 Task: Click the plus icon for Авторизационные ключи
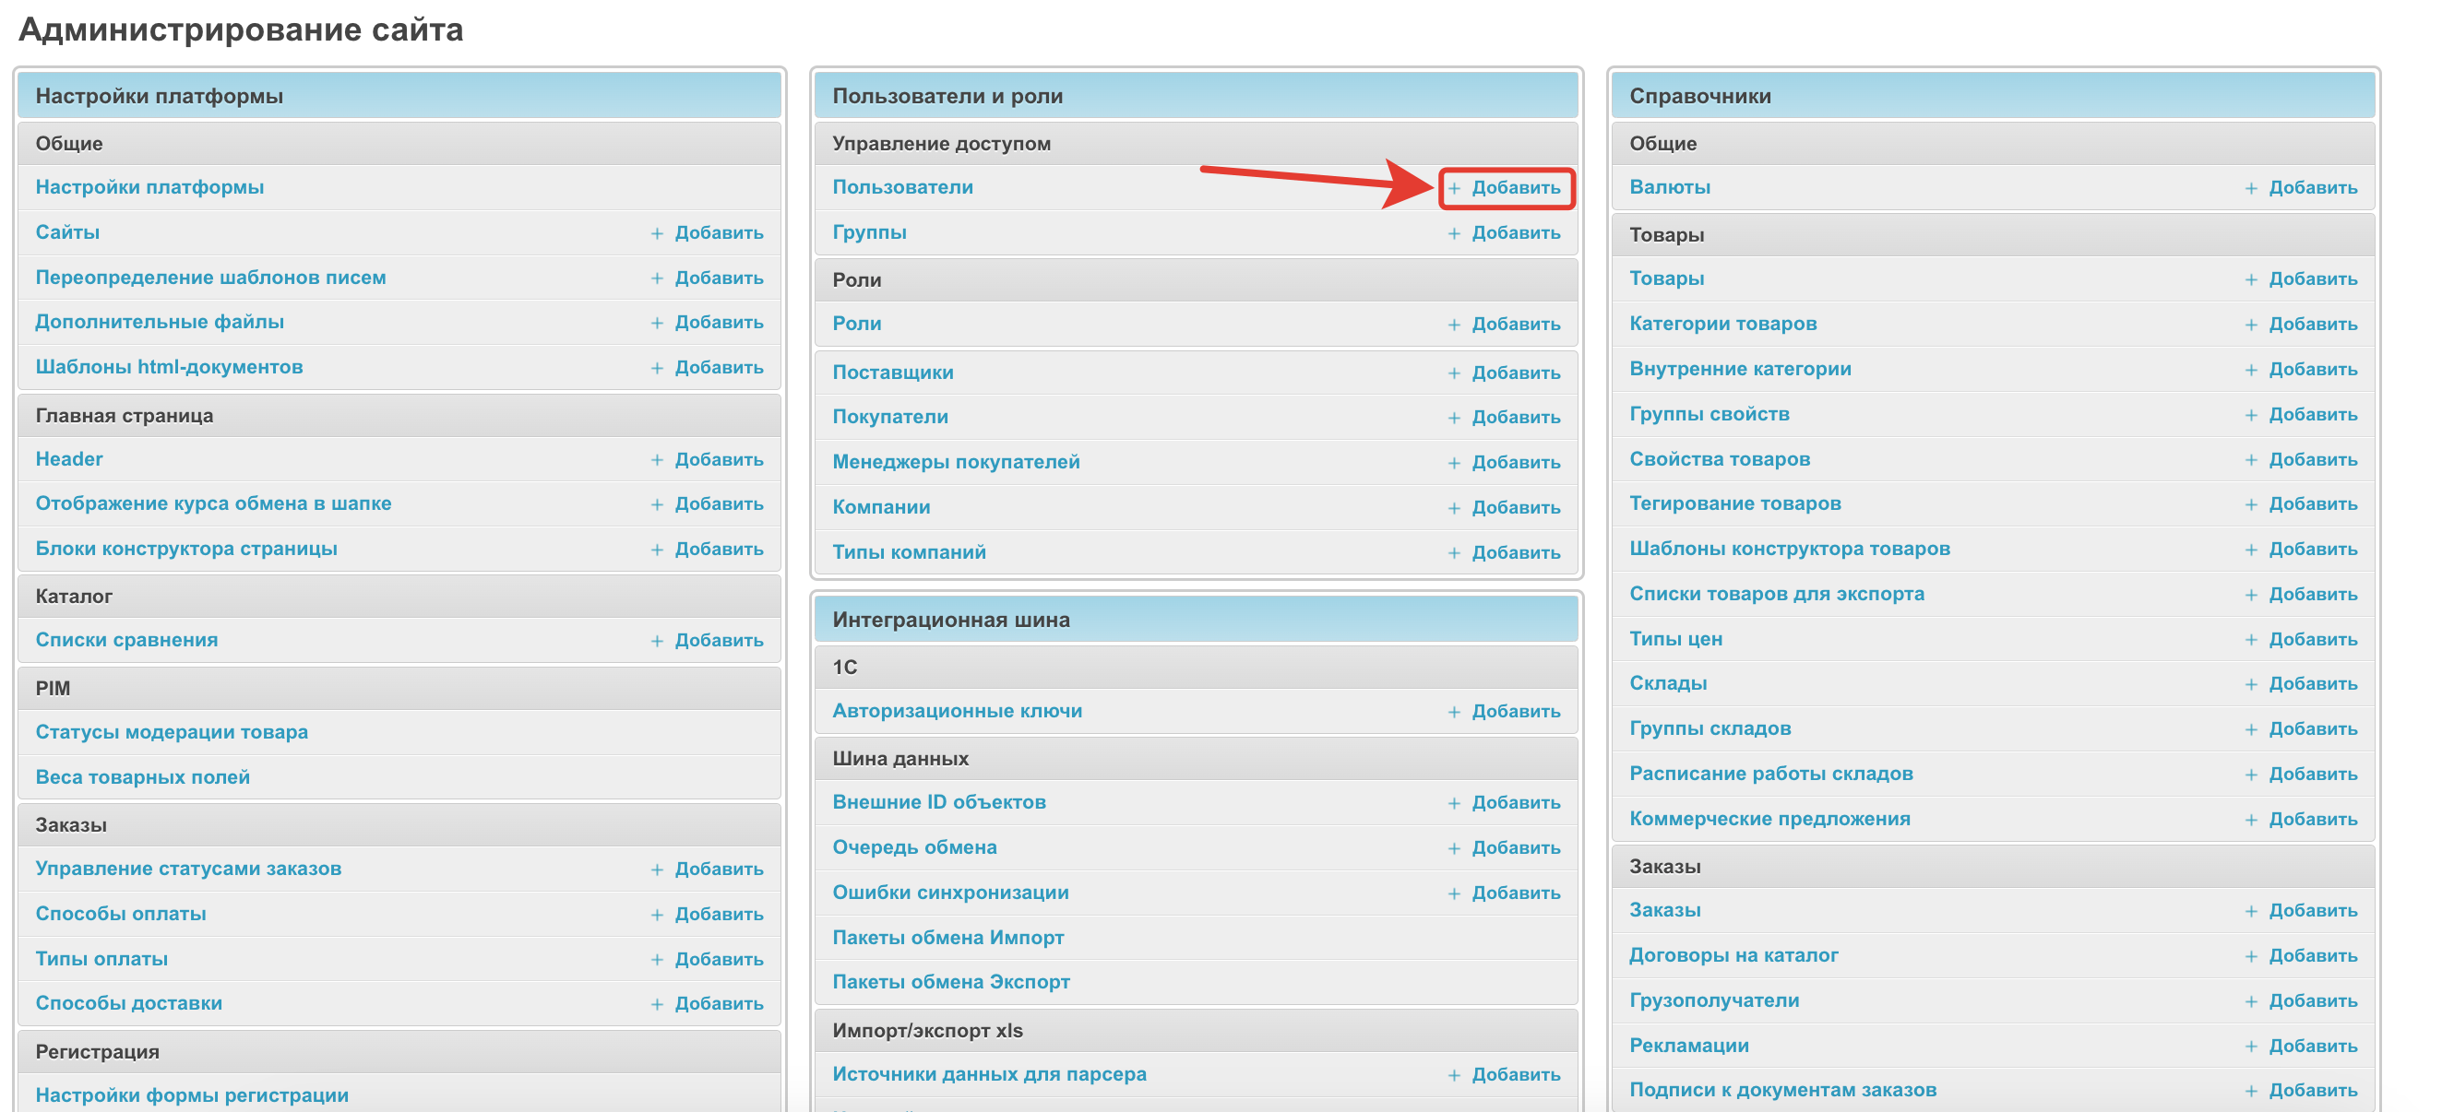coord(1454,712)
